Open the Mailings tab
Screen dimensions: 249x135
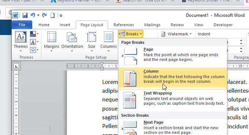tap(152, 25)
